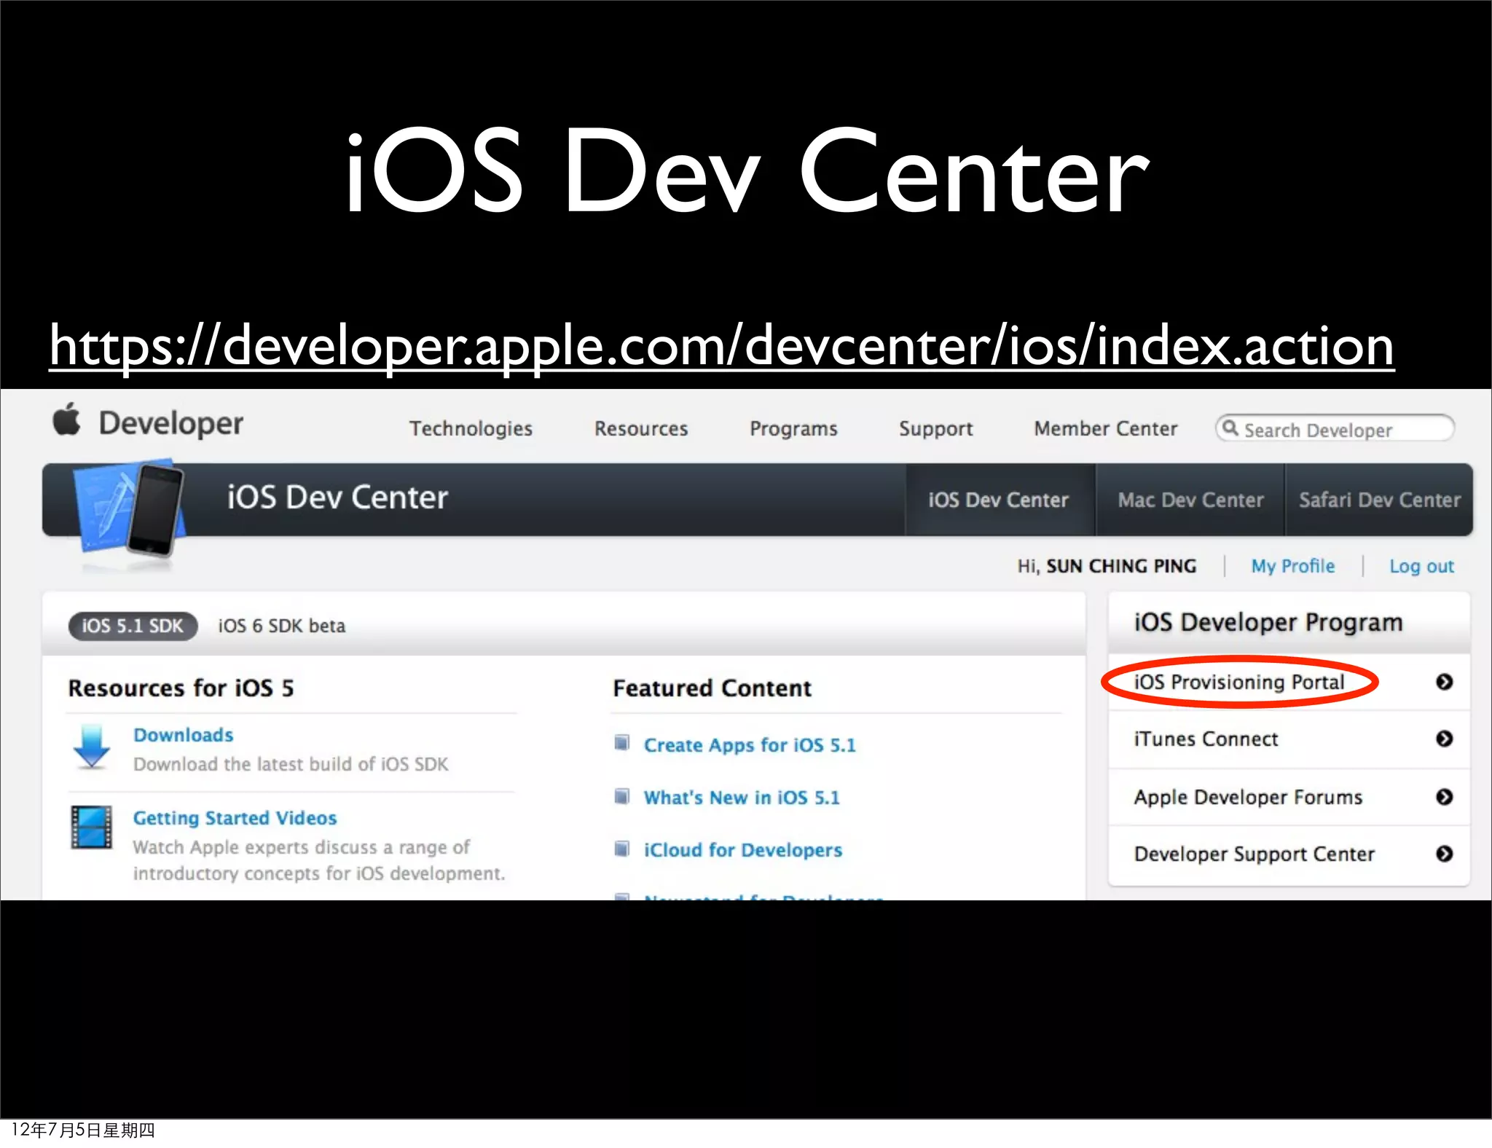The height and width of the screenshot is (1148, 1492).
Task: Click the iOS Dev Center banner title
Action: click(x=337, y=498)
